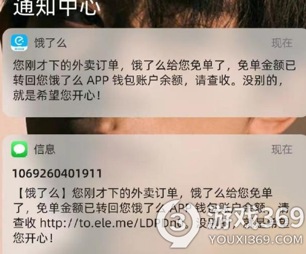Tap the 信息 app name label

44,149
